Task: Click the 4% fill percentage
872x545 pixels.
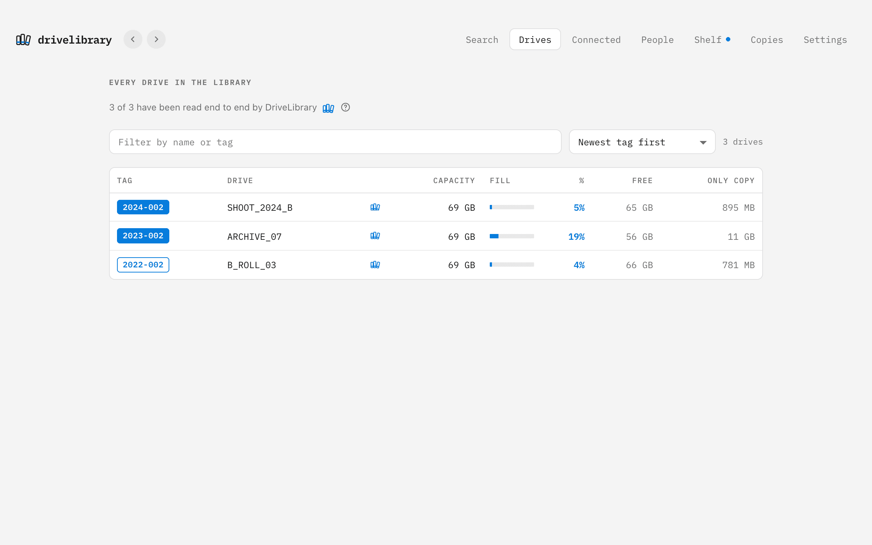Action: click(579, 265)
